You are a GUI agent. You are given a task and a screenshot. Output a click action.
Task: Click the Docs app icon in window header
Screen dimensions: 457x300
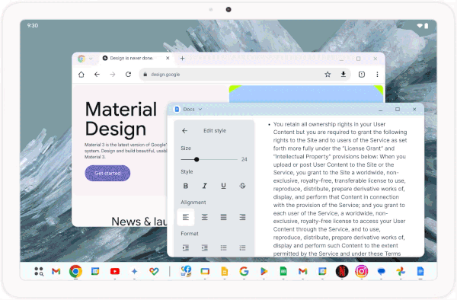[177, 109]
